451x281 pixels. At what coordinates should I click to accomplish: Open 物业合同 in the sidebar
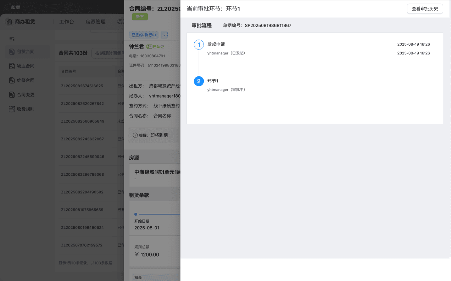pyautogui.click(x=27, y=66)
